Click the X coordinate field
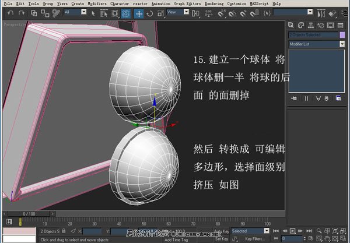Screen dimensions: 350x243 92,231
